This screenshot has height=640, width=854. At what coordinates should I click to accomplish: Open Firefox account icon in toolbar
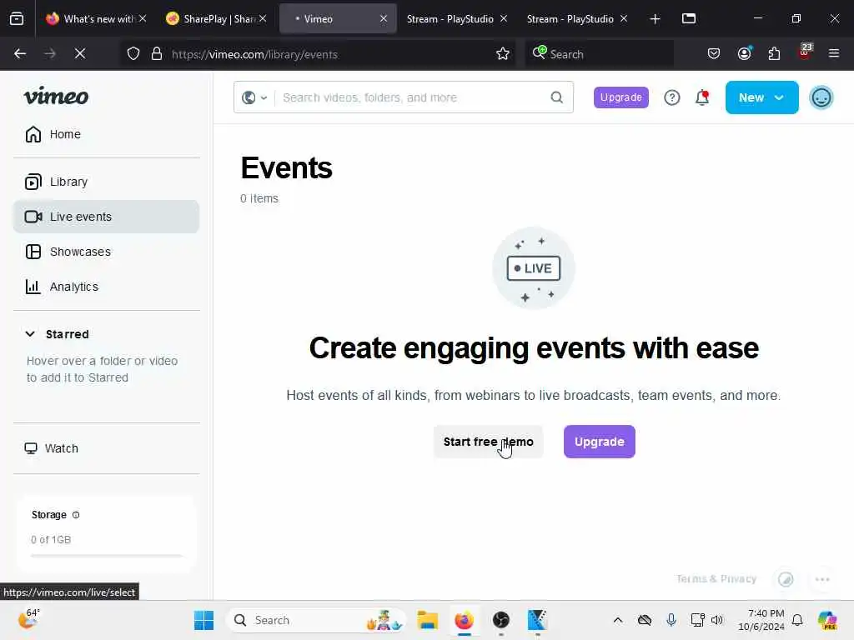click(744, 53)
